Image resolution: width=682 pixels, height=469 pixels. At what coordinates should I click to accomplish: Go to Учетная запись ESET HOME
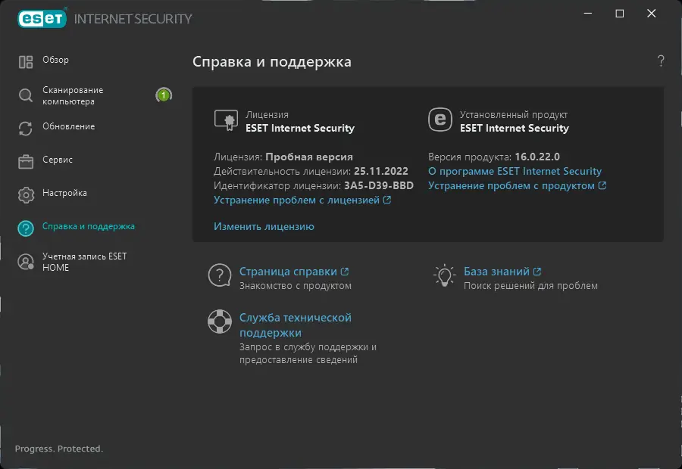tap(84, 262)
